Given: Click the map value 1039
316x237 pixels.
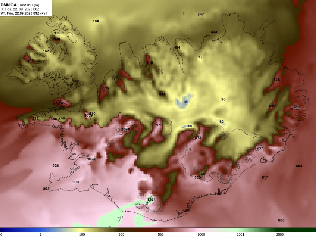Looking at the screenshot, I should pos(88,115).
